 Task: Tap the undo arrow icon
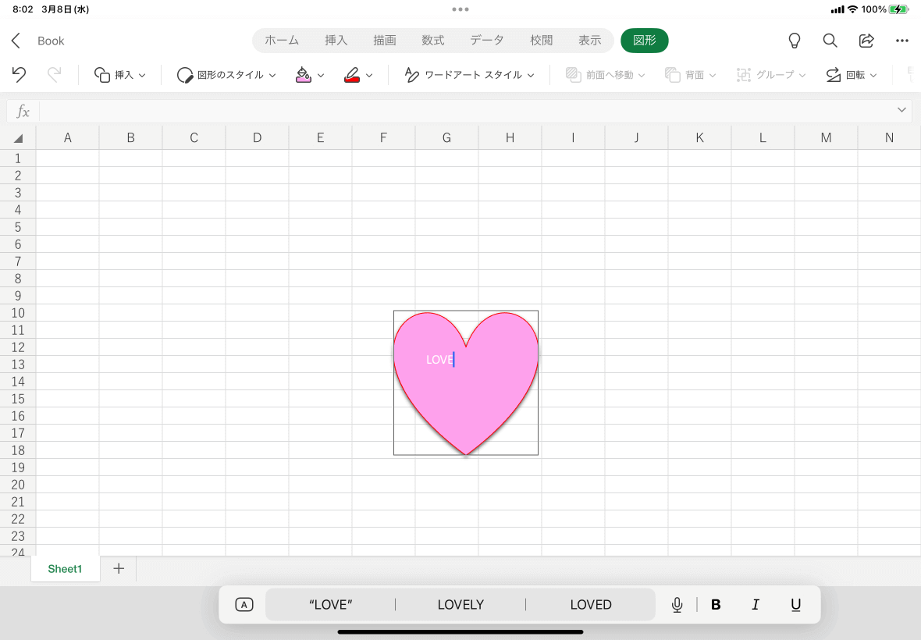[x=19, y=75]
